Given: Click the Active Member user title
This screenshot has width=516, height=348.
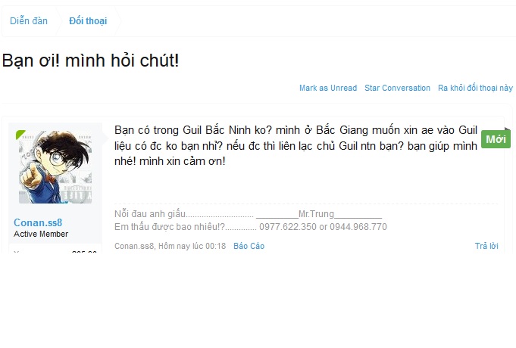Looking at the screenshot, I should point(41,234).
